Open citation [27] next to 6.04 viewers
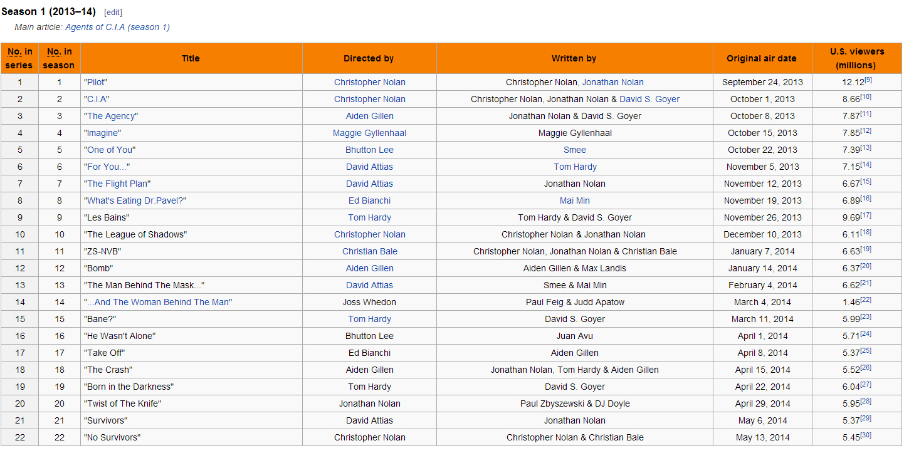This screenshot has width=904, height=458. tap(866, 385)
